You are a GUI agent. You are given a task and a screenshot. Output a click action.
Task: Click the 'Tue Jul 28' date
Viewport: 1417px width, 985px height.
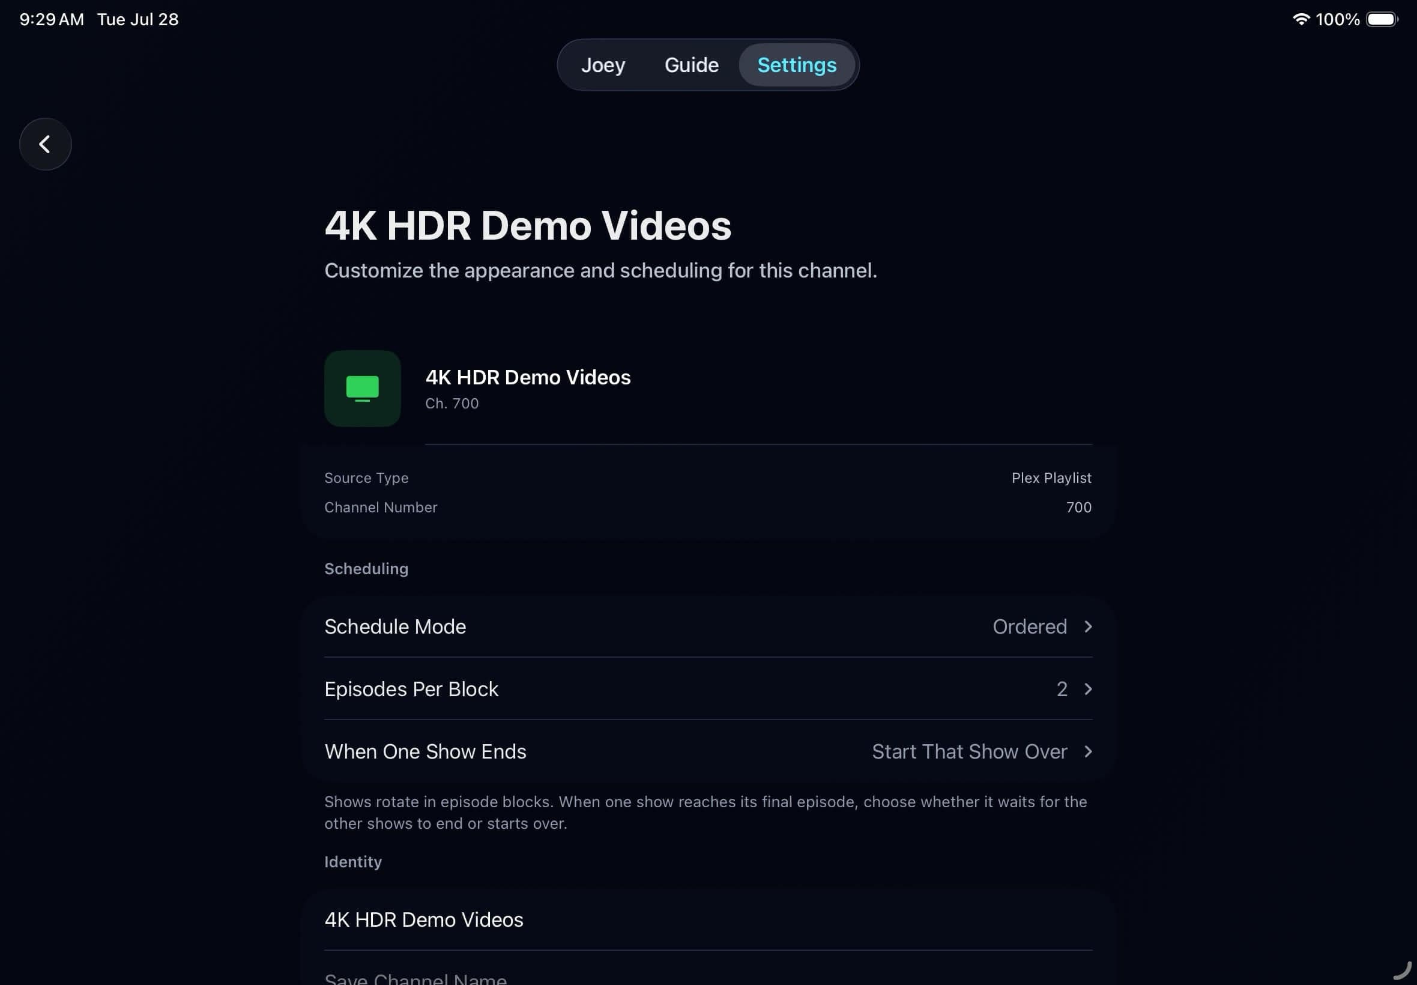click(x=137, y=19)
